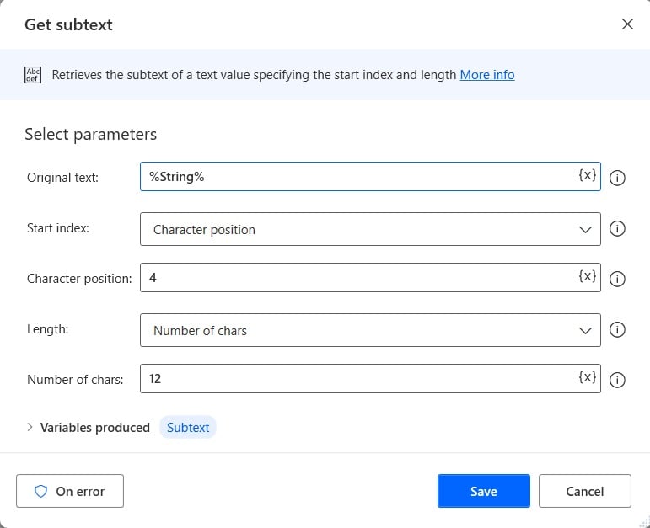Click the Cancel button
Screen dimensions: 650x528
pos(585,491)
